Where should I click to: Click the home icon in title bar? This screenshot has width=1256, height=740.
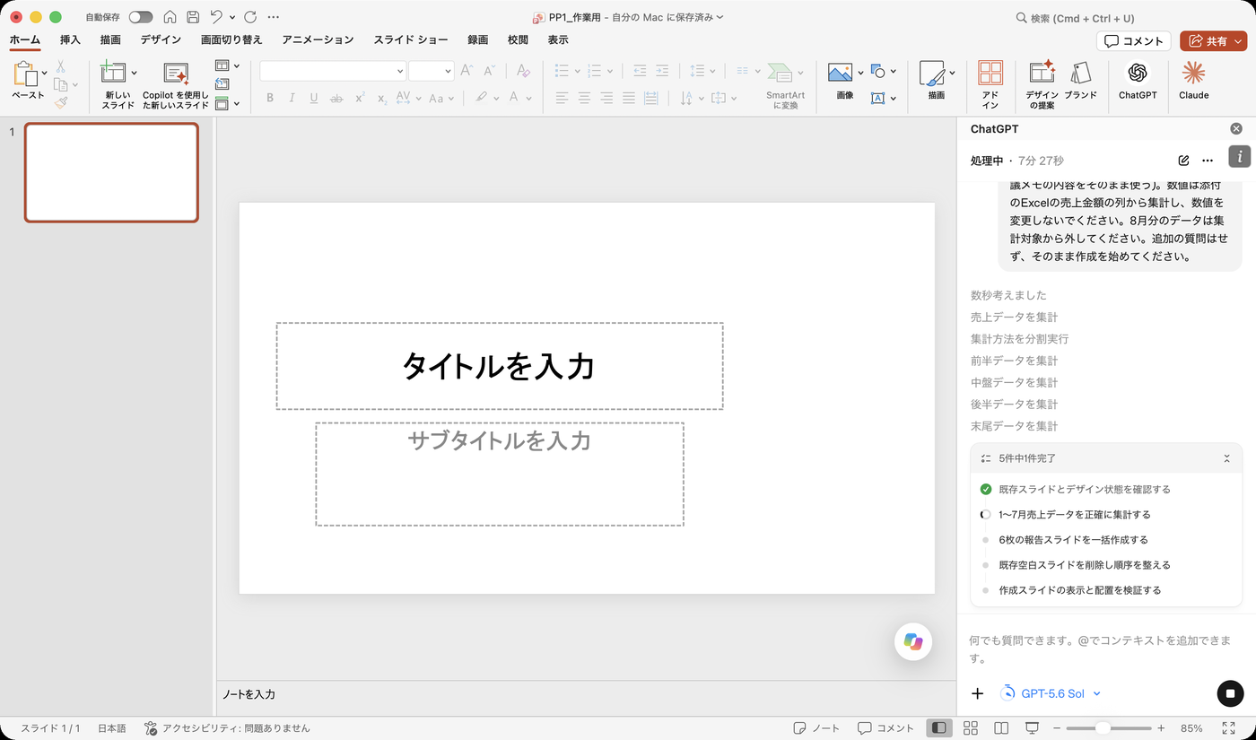pyautogui.click(x=170, y=17)
